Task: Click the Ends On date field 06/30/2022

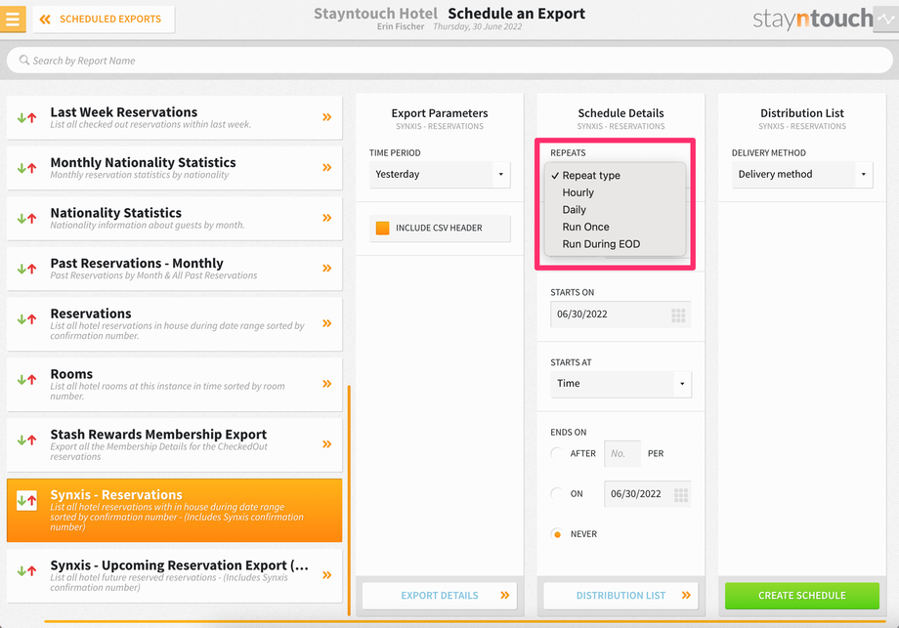Action: [x=647, y=494]
